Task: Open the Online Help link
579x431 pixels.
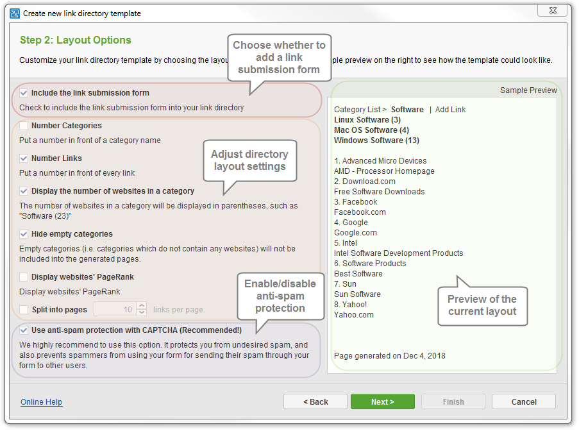Action: coord(41,402)
